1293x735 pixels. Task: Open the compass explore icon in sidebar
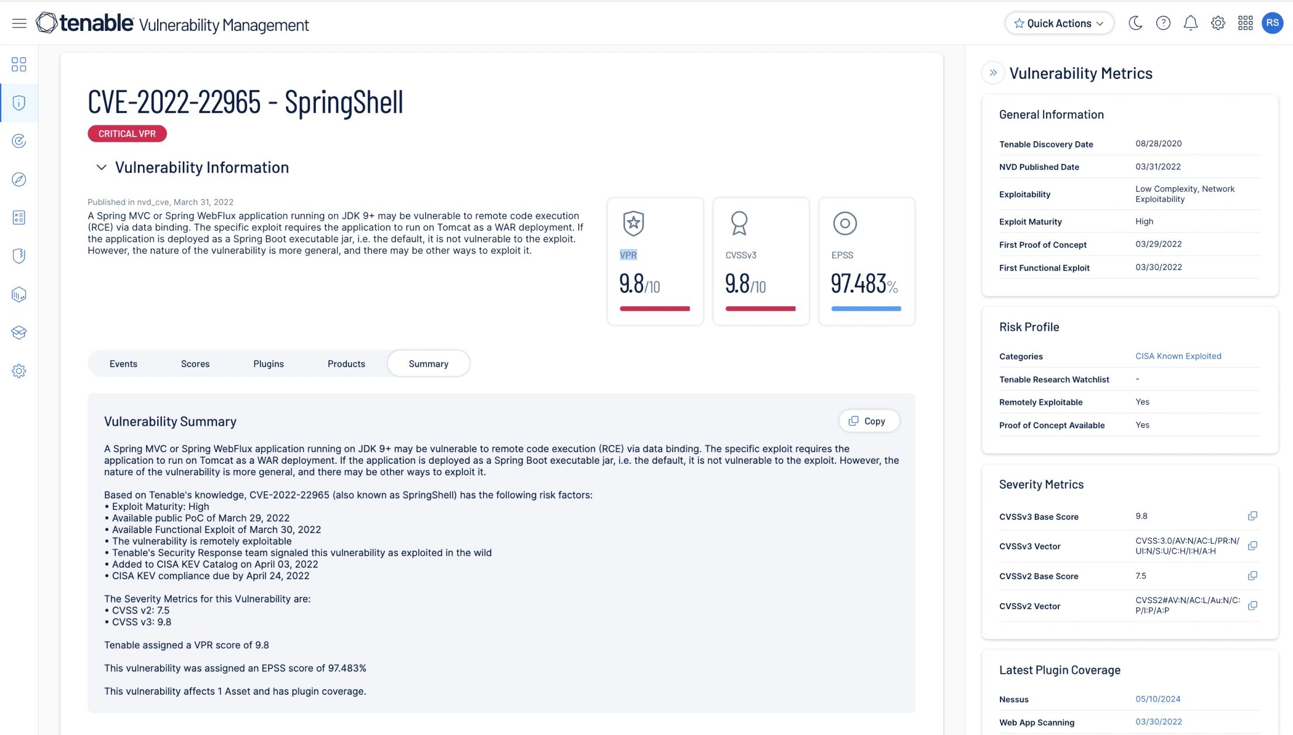click(x=19, y=179)
